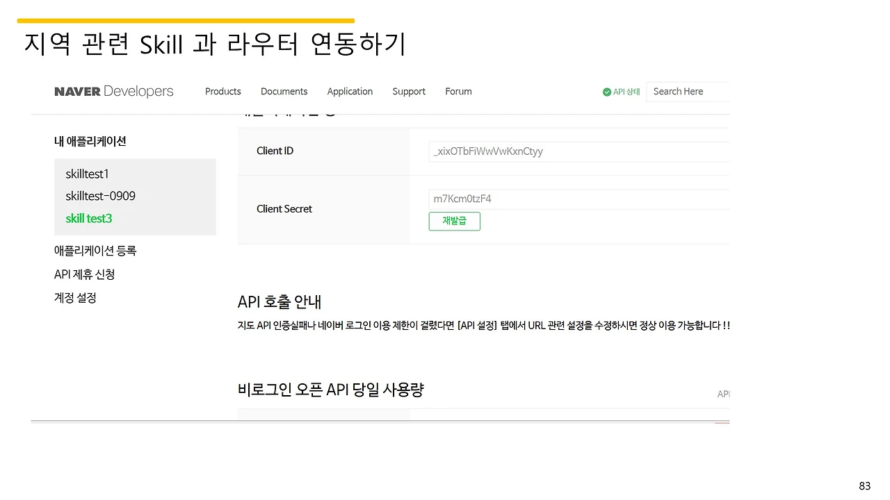Open the Products menu
Screen dimensions: 890x500
222,91
